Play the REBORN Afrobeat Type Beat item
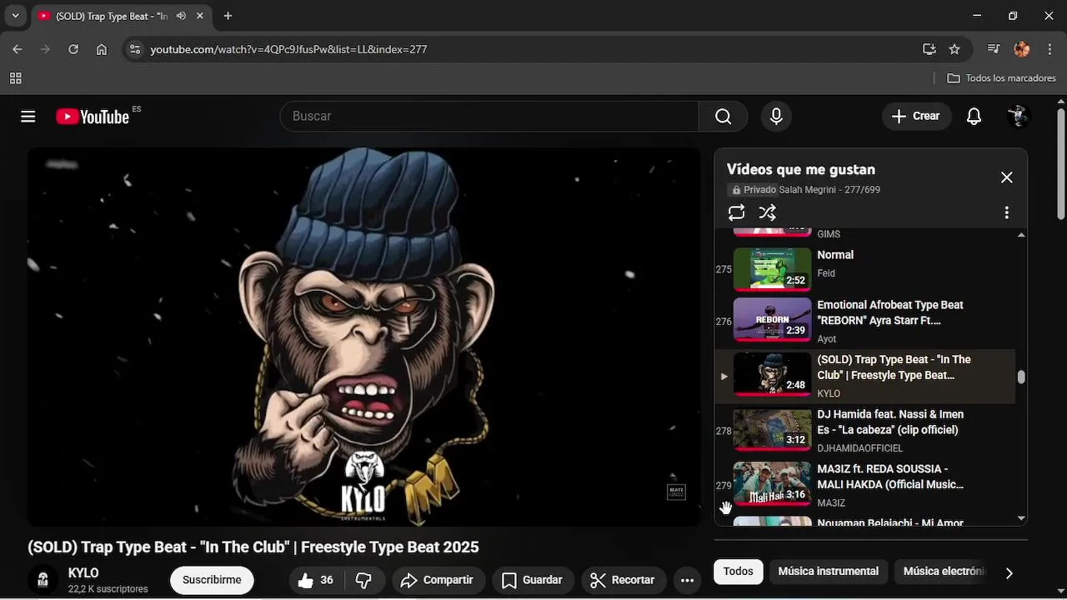 pos(865,321)
